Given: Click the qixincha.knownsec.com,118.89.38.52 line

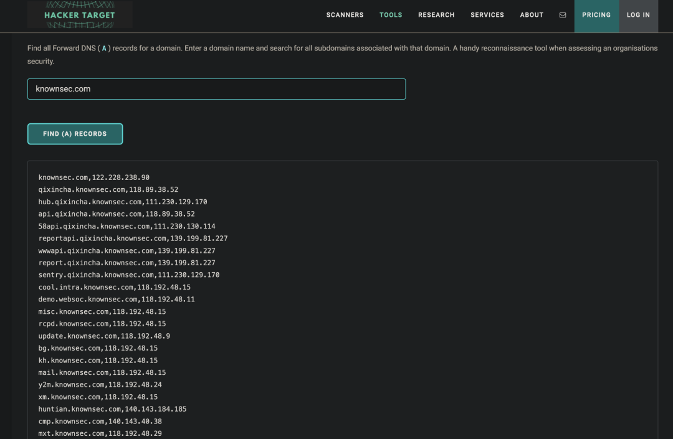Looking at the screenshot, I should [108, 189].
